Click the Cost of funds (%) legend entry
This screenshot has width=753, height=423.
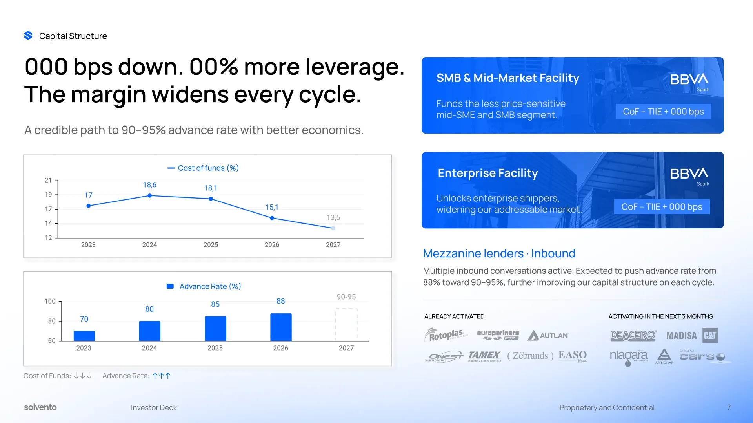[x=203, y=168]
